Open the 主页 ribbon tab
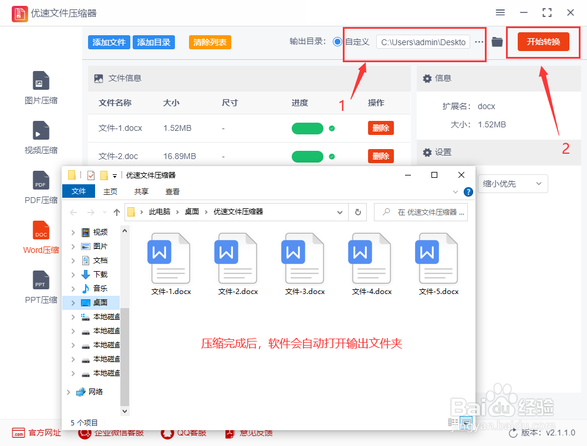587x446 pixels. (110, 191)
